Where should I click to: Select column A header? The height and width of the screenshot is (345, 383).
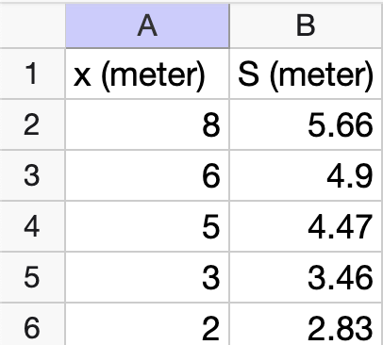(147, 25)
